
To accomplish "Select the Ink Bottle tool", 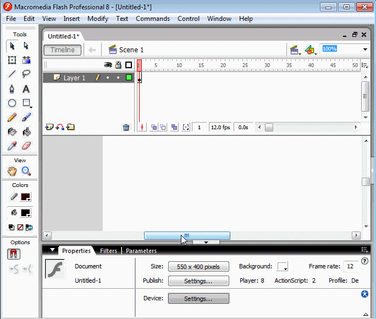I will (x=12, y=131).
